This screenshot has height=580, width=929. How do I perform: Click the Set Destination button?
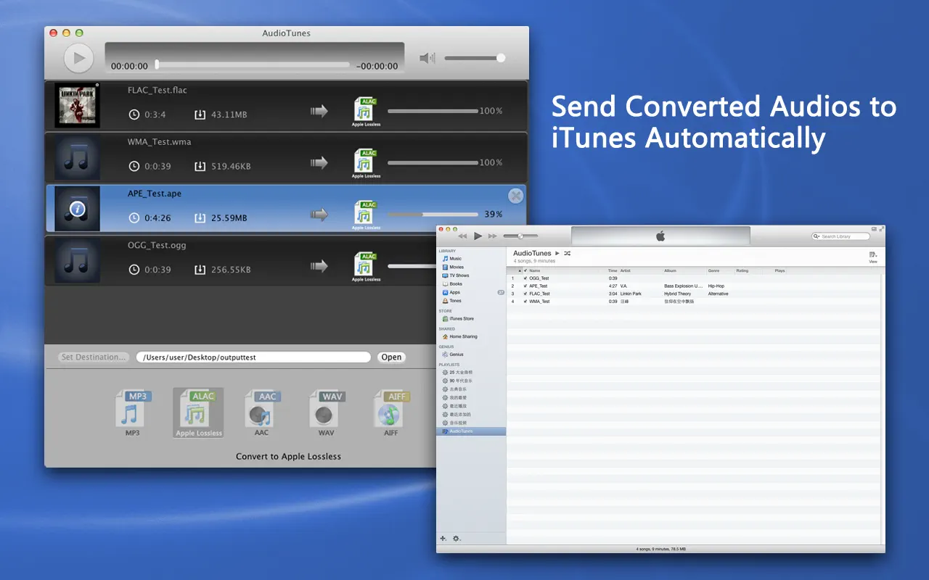(92, 357)
